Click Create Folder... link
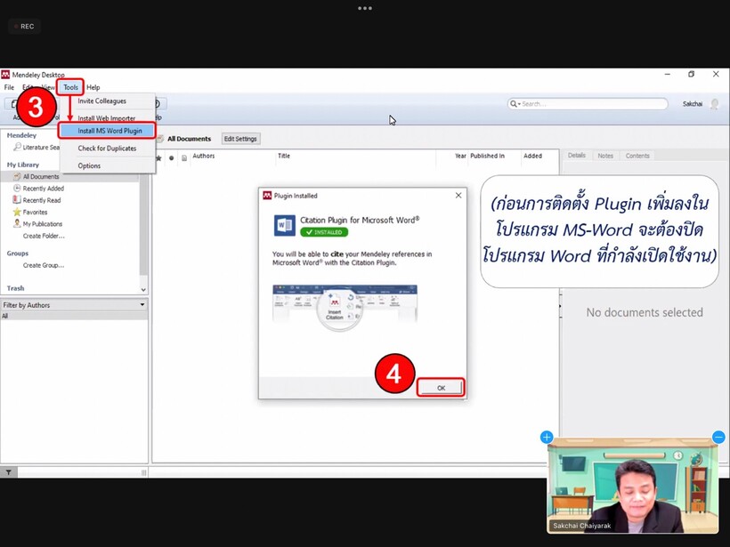Image resolution: width=730 pixels, height=547 pixels. pyautogui.click(x=44, y=236)
